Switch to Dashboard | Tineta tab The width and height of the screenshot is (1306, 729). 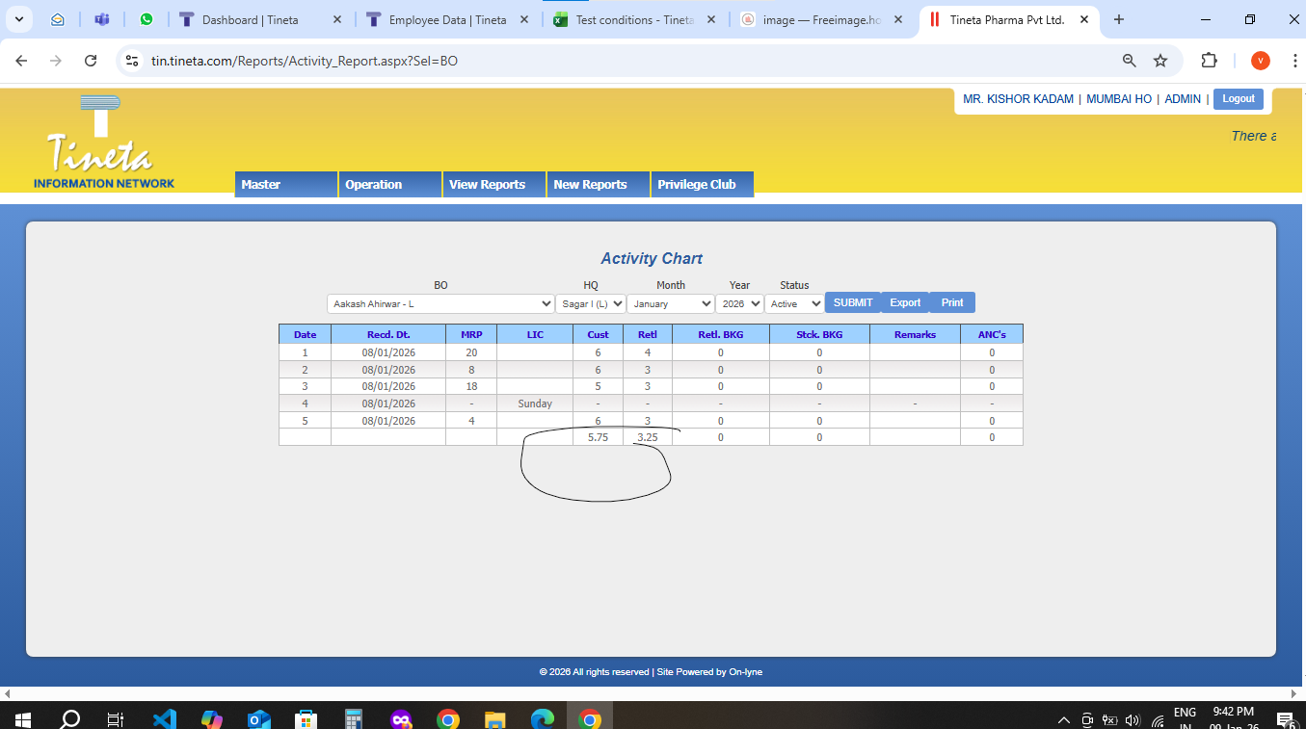click(260, 19)
